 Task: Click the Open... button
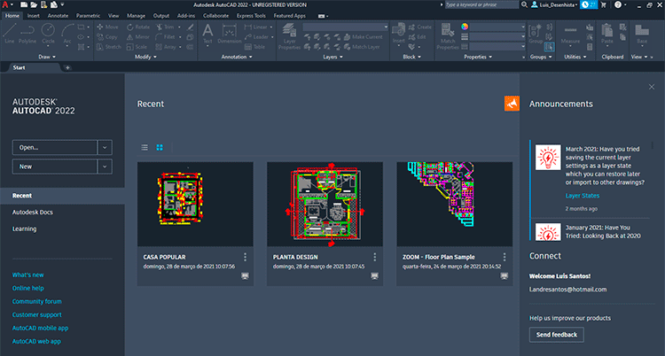coord(55,148)
